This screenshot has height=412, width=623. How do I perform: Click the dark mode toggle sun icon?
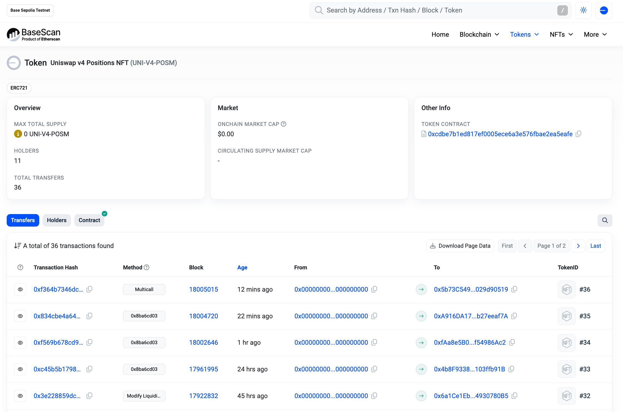click(583, 10)
